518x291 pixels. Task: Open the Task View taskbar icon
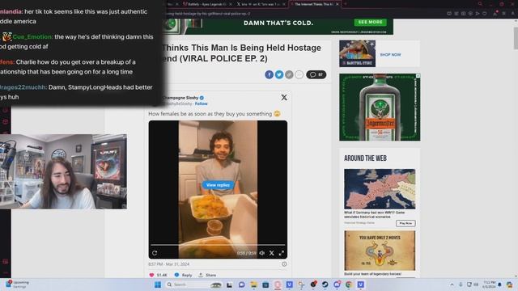(x=229, y=285)
